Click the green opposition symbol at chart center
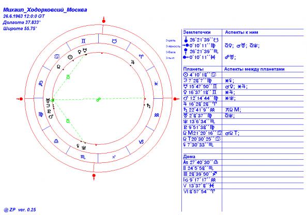The width and height of the screenshot is (307, 215). pos(99,100)
